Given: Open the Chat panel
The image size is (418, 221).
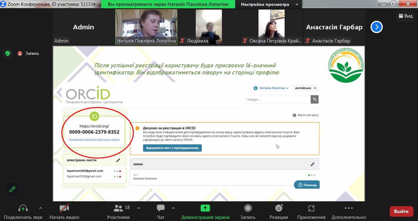Looking at the screenshot, I should pyautogui.click(x=160, y=209).
